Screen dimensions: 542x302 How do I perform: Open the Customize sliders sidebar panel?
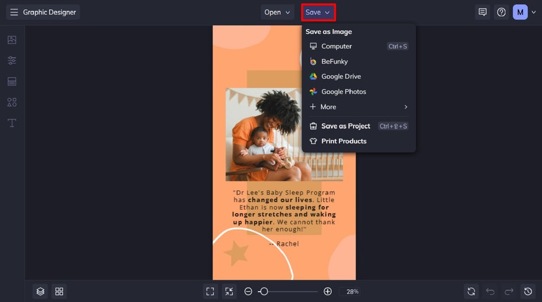click(11, 60)
